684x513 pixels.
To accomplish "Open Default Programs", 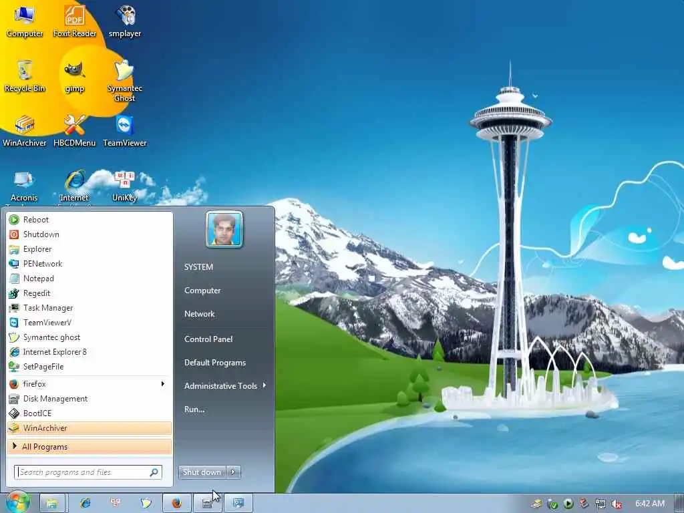I will [x=215, y=363].
